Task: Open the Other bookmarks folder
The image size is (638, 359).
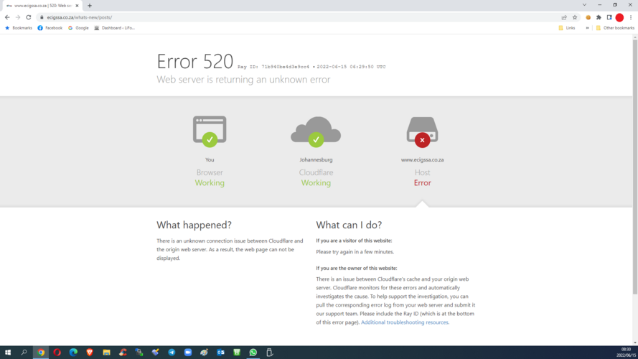Action: click(x=615, y=28)
